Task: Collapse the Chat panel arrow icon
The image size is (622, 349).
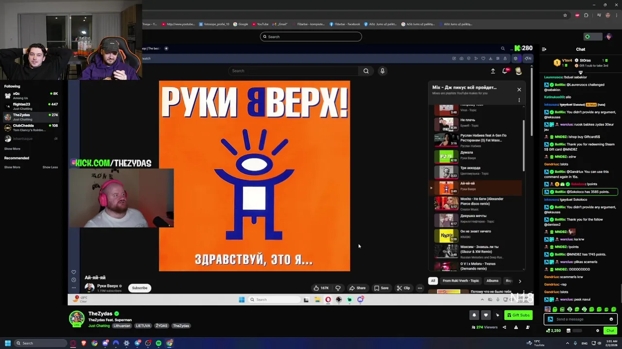Action: (544, 49)
